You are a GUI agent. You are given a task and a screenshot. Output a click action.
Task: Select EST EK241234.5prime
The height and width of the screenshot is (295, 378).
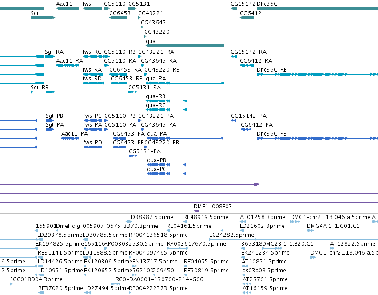(x=243, y=257)
